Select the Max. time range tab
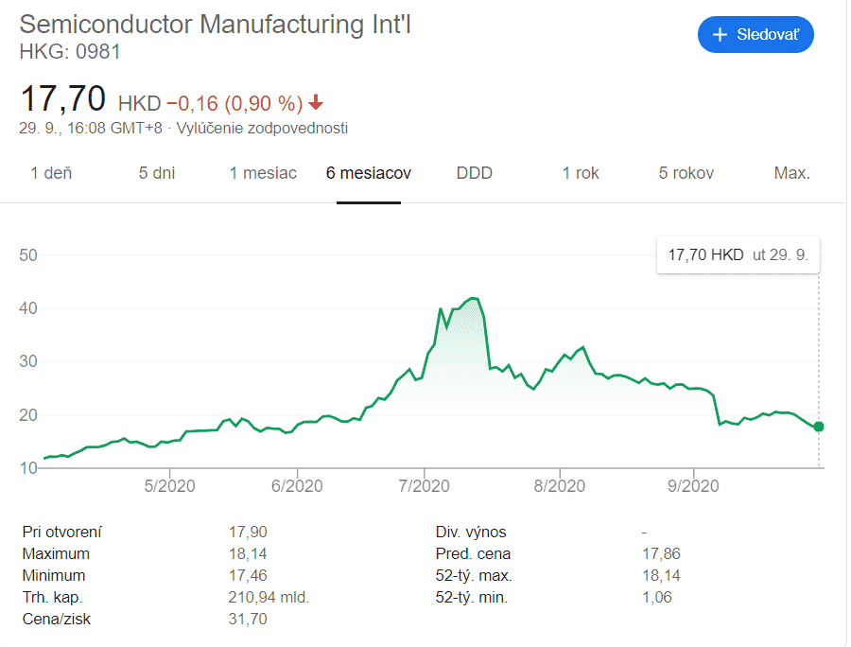Screen dimensions: 851x647 pos(791,173)
